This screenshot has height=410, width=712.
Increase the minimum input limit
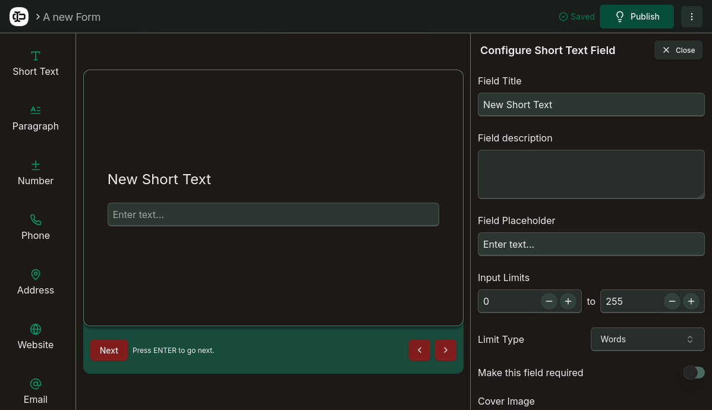pos(568,301)
